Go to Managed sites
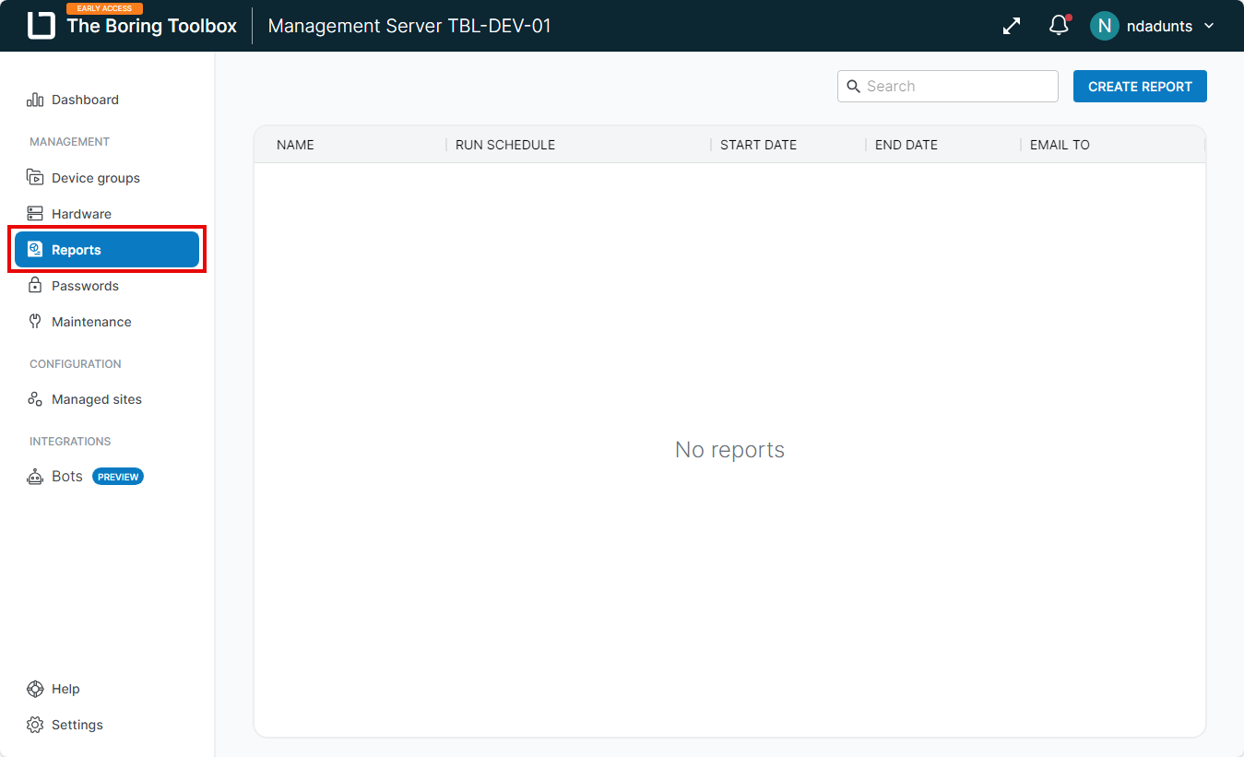Screen dimensions: 1244x757 pyautogui.click(x=96, y=399)
